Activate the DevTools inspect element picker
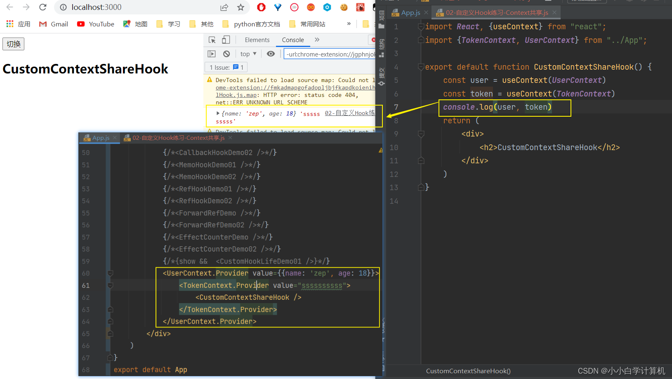The width and height of the screenshot is (672, 379). coord(212,40)
